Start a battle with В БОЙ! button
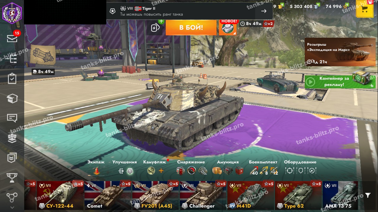This screenshot has width=378, height=212. coord(191,28)
